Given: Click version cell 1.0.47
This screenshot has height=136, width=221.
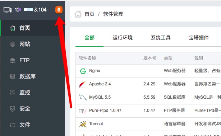Looking at the screenshot, I should click(149, 111).
